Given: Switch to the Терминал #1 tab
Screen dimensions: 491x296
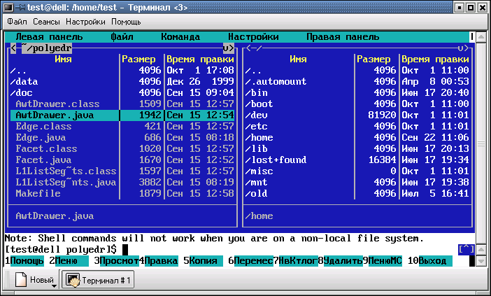Looking at the screenshot, I should click(99, 281).
